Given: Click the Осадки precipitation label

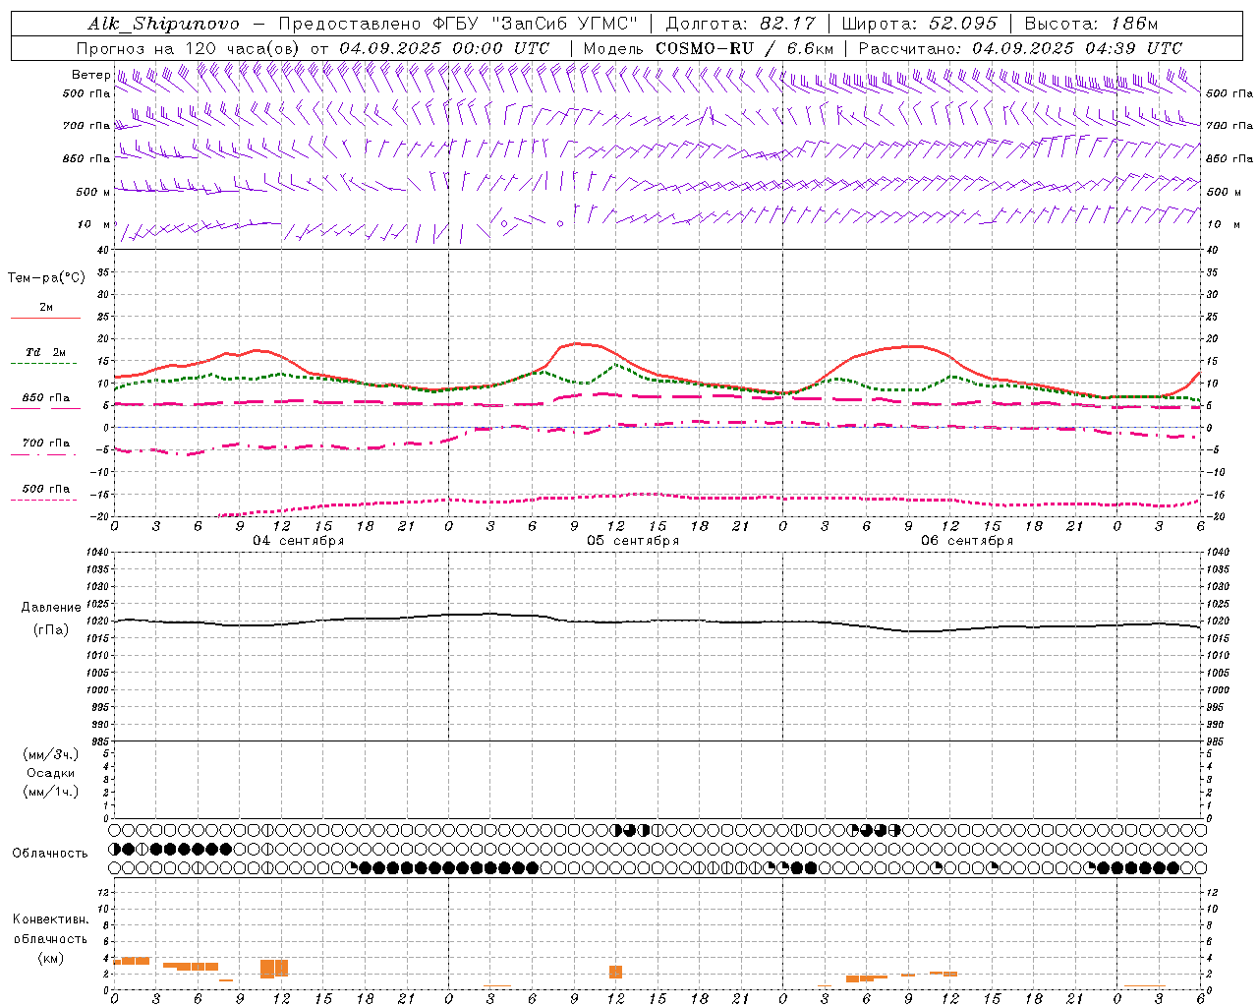Looking at the screenshot, I should pos(51,773).
